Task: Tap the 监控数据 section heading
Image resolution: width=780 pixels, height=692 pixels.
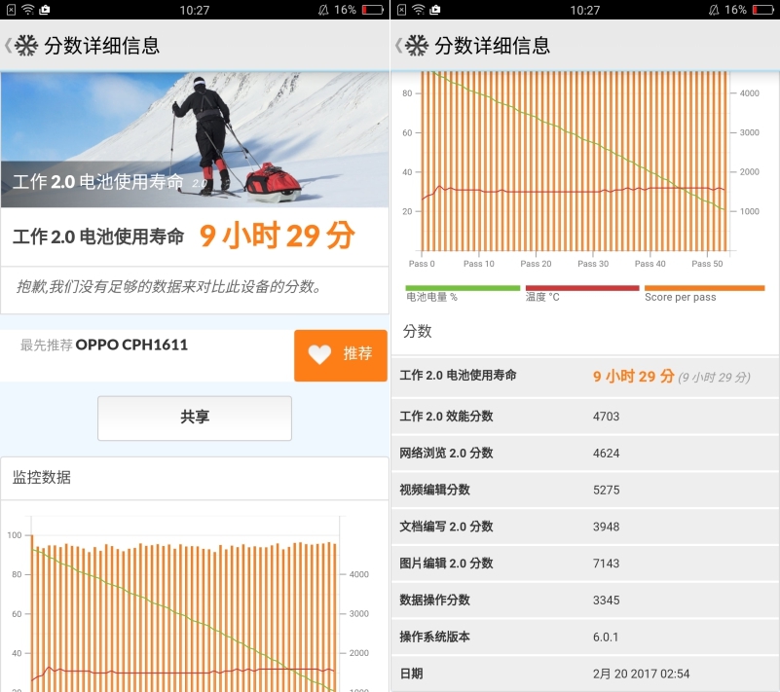Action: click(42, 477)
